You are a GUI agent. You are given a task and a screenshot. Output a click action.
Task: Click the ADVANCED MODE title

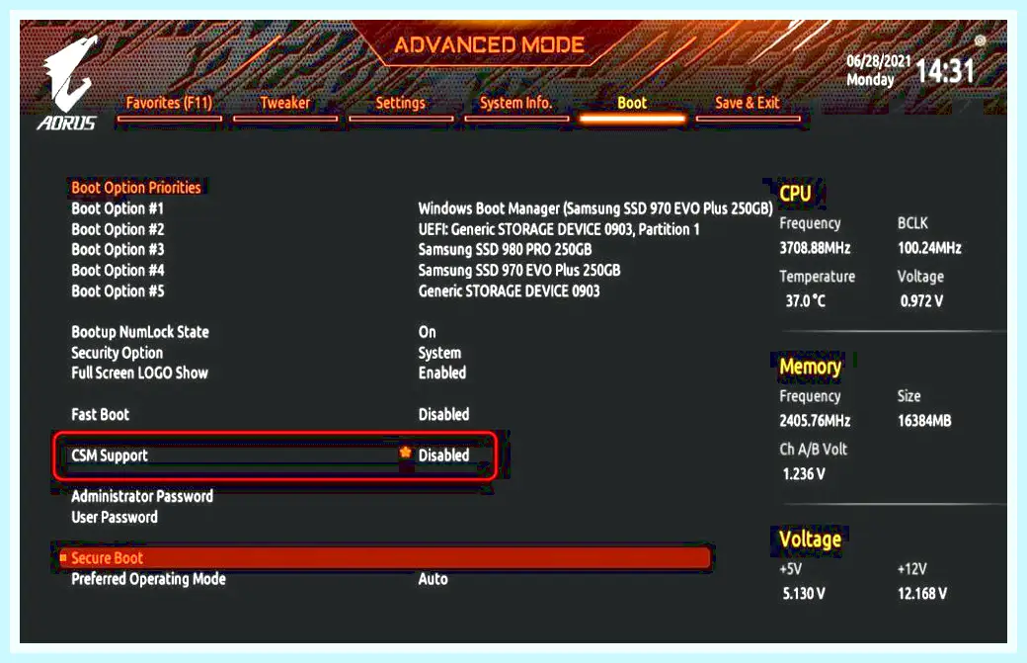point(489,44)
